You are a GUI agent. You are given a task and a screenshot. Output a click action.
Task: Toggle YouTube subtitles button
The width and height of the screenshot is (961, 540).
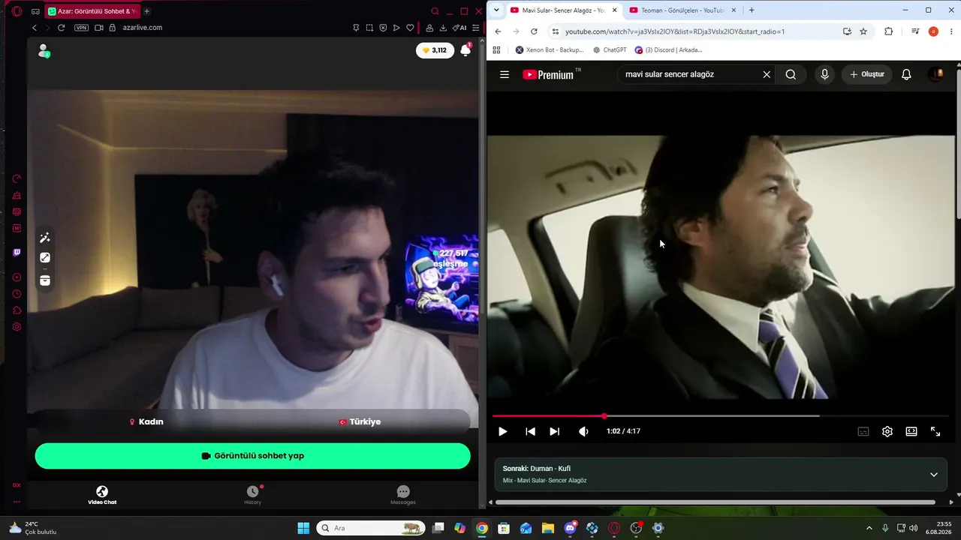[x=863, y=431]
